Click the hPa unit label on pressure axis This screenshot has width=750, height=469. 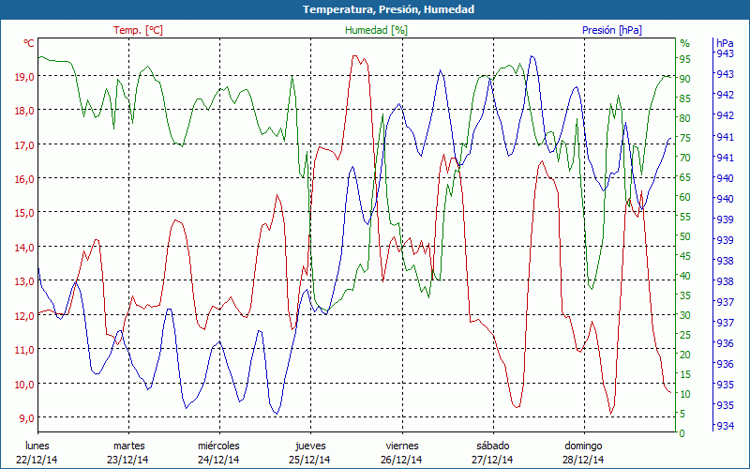coord(725,43)
